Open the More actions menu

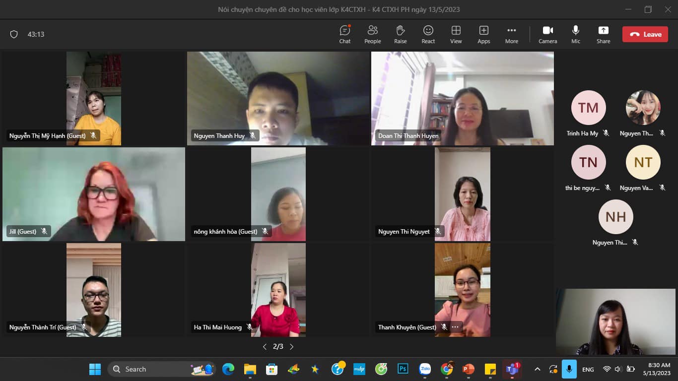511,34
